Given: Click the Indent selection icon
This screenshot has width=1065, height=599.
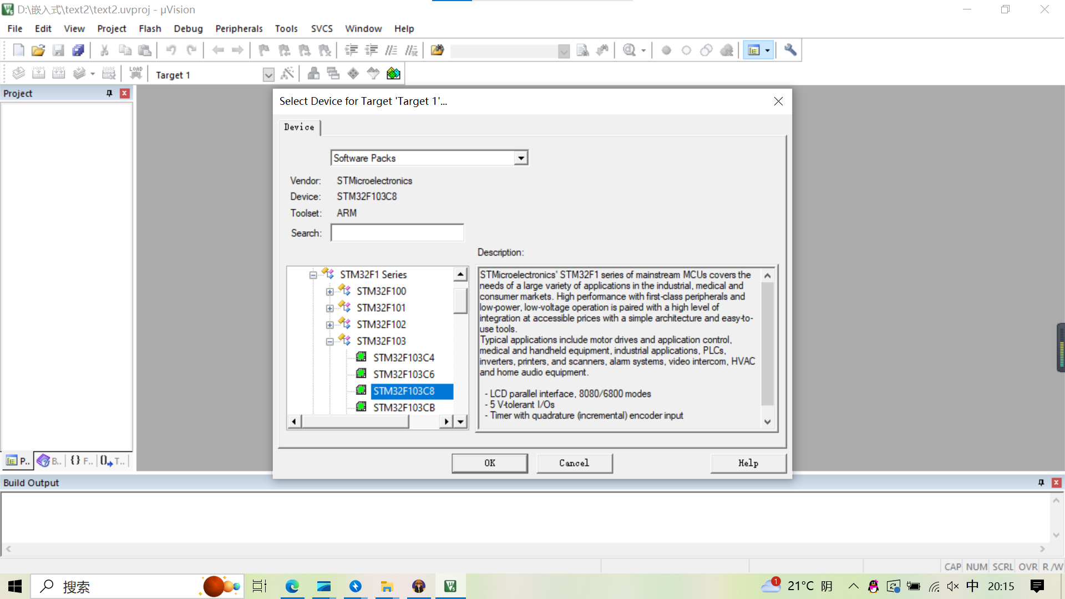Looking at the screenshot, I should click(351, 50).
